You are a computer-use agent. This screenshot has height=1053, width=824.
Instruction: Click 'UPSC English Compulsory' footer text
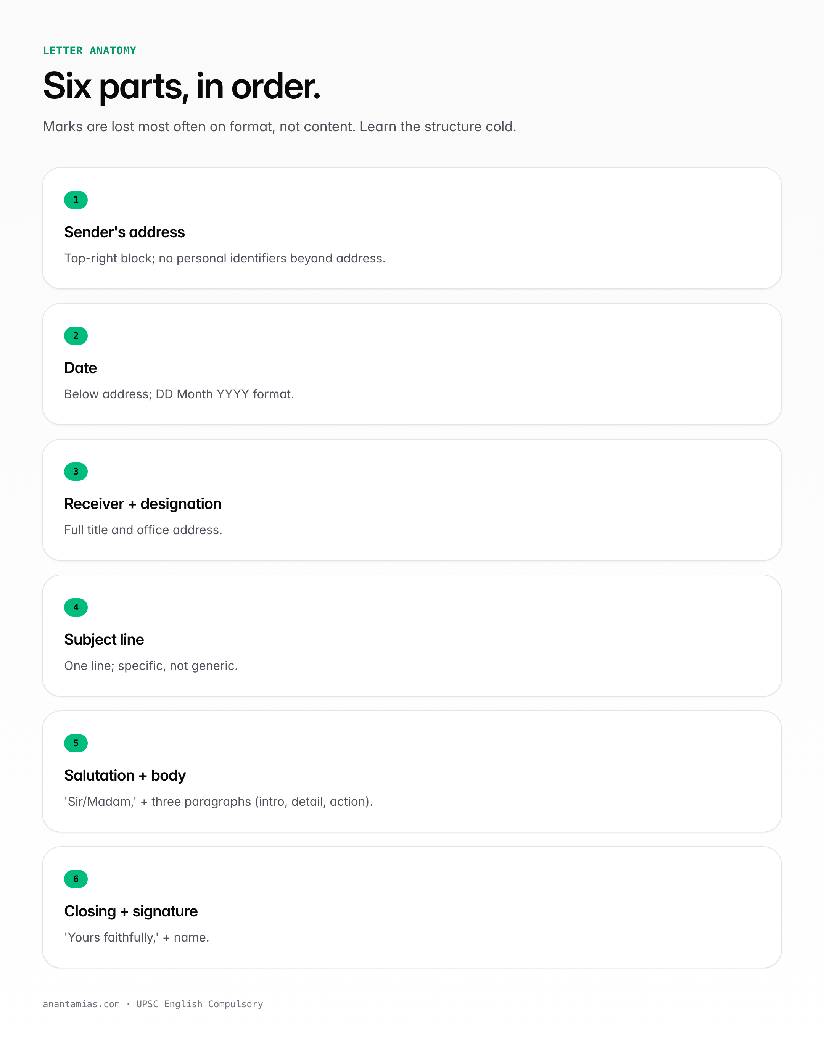pos(200,1004)
